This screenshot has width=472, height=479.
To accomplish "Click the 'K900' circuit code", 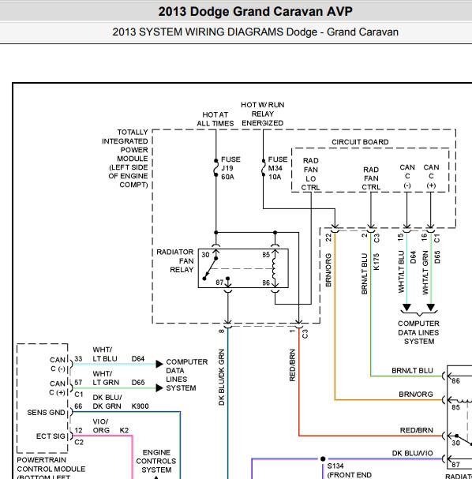I will click(140, 406).
